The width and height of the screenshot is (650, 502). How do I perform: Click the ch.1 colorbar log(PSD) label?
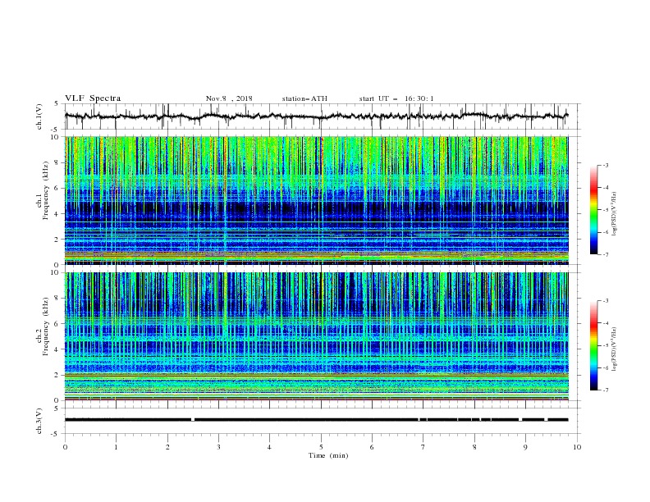(x=615, y=214)
